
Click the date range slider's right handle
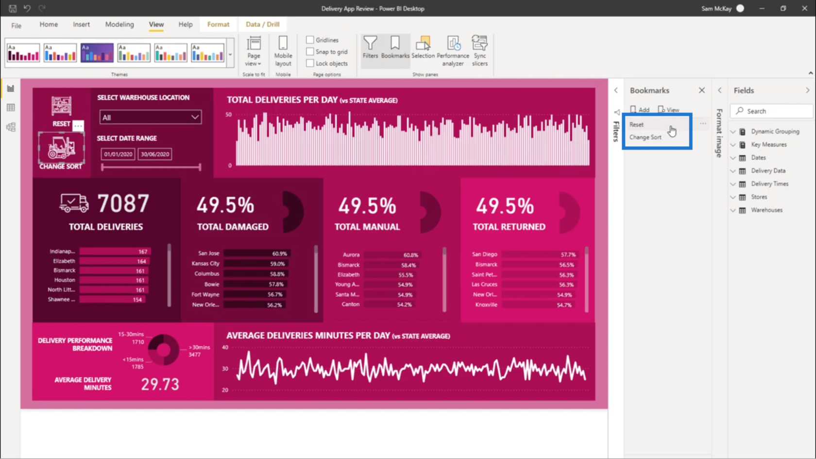pos(200,167)
